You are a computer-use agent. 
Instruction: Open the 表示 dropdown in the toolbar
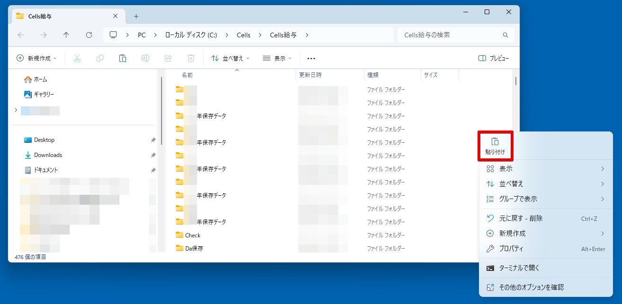277,58
